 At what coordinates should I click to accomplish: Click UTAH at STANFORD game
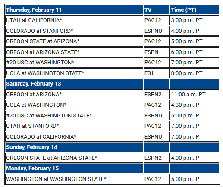pyautogui.click(x=74, y=126)
